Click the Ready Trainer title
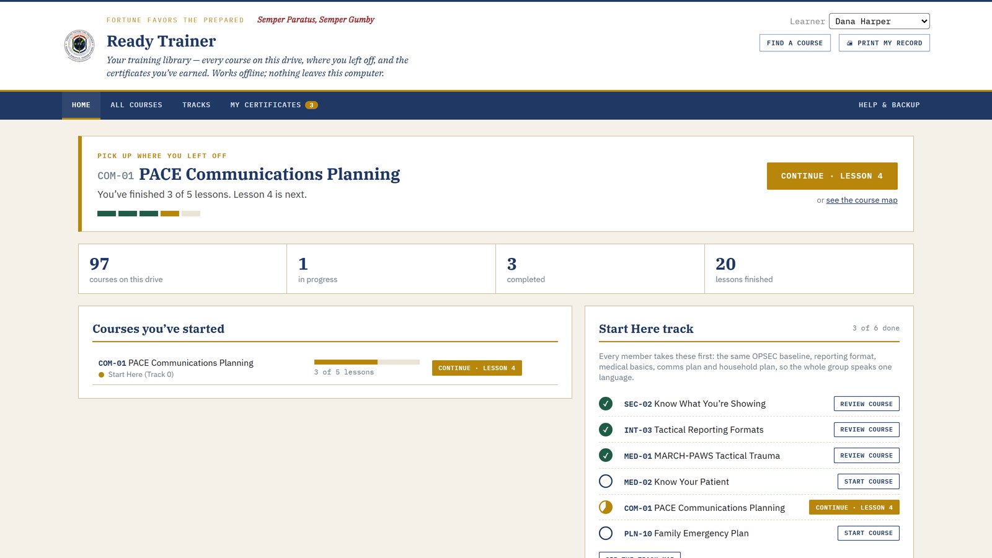 pyautogui.click(x=161, y=41)
